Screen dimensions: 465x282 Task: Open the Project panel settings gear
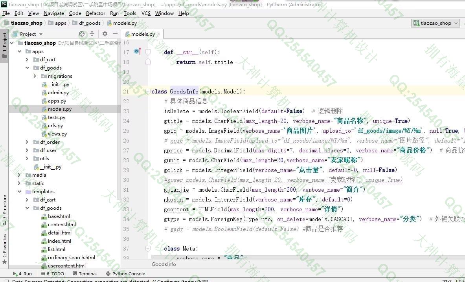105,34
